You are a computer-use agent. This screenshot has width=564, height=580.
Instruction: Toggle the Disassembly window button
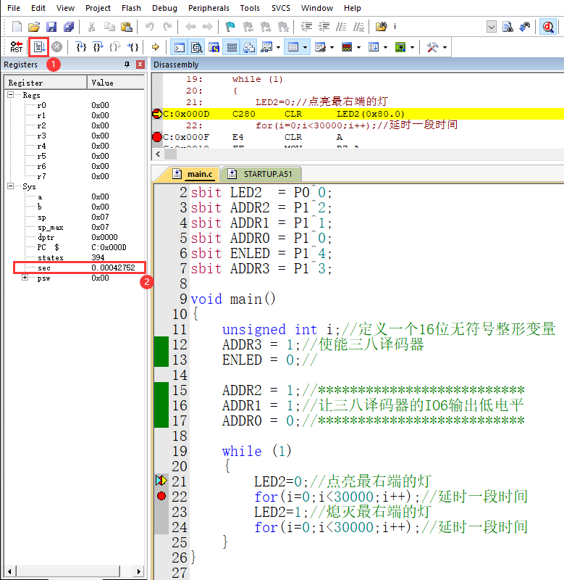point(196,47)
